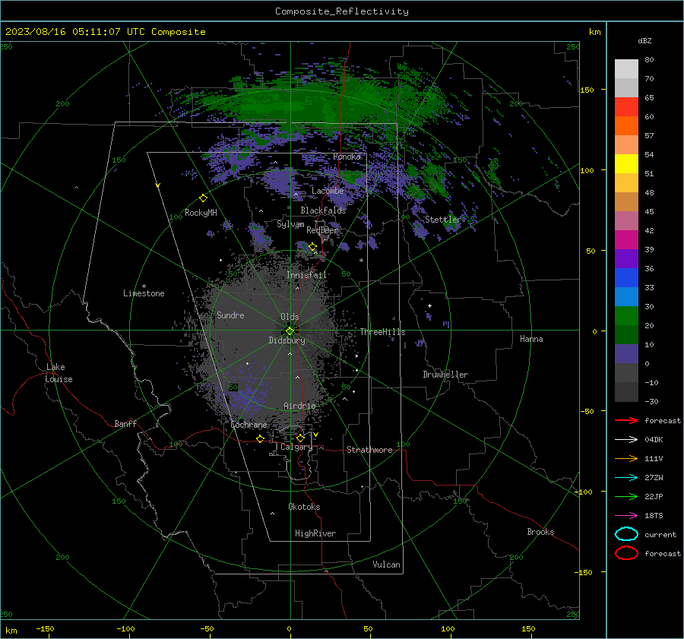Click the Sylvan label

(x=290, y=224)
